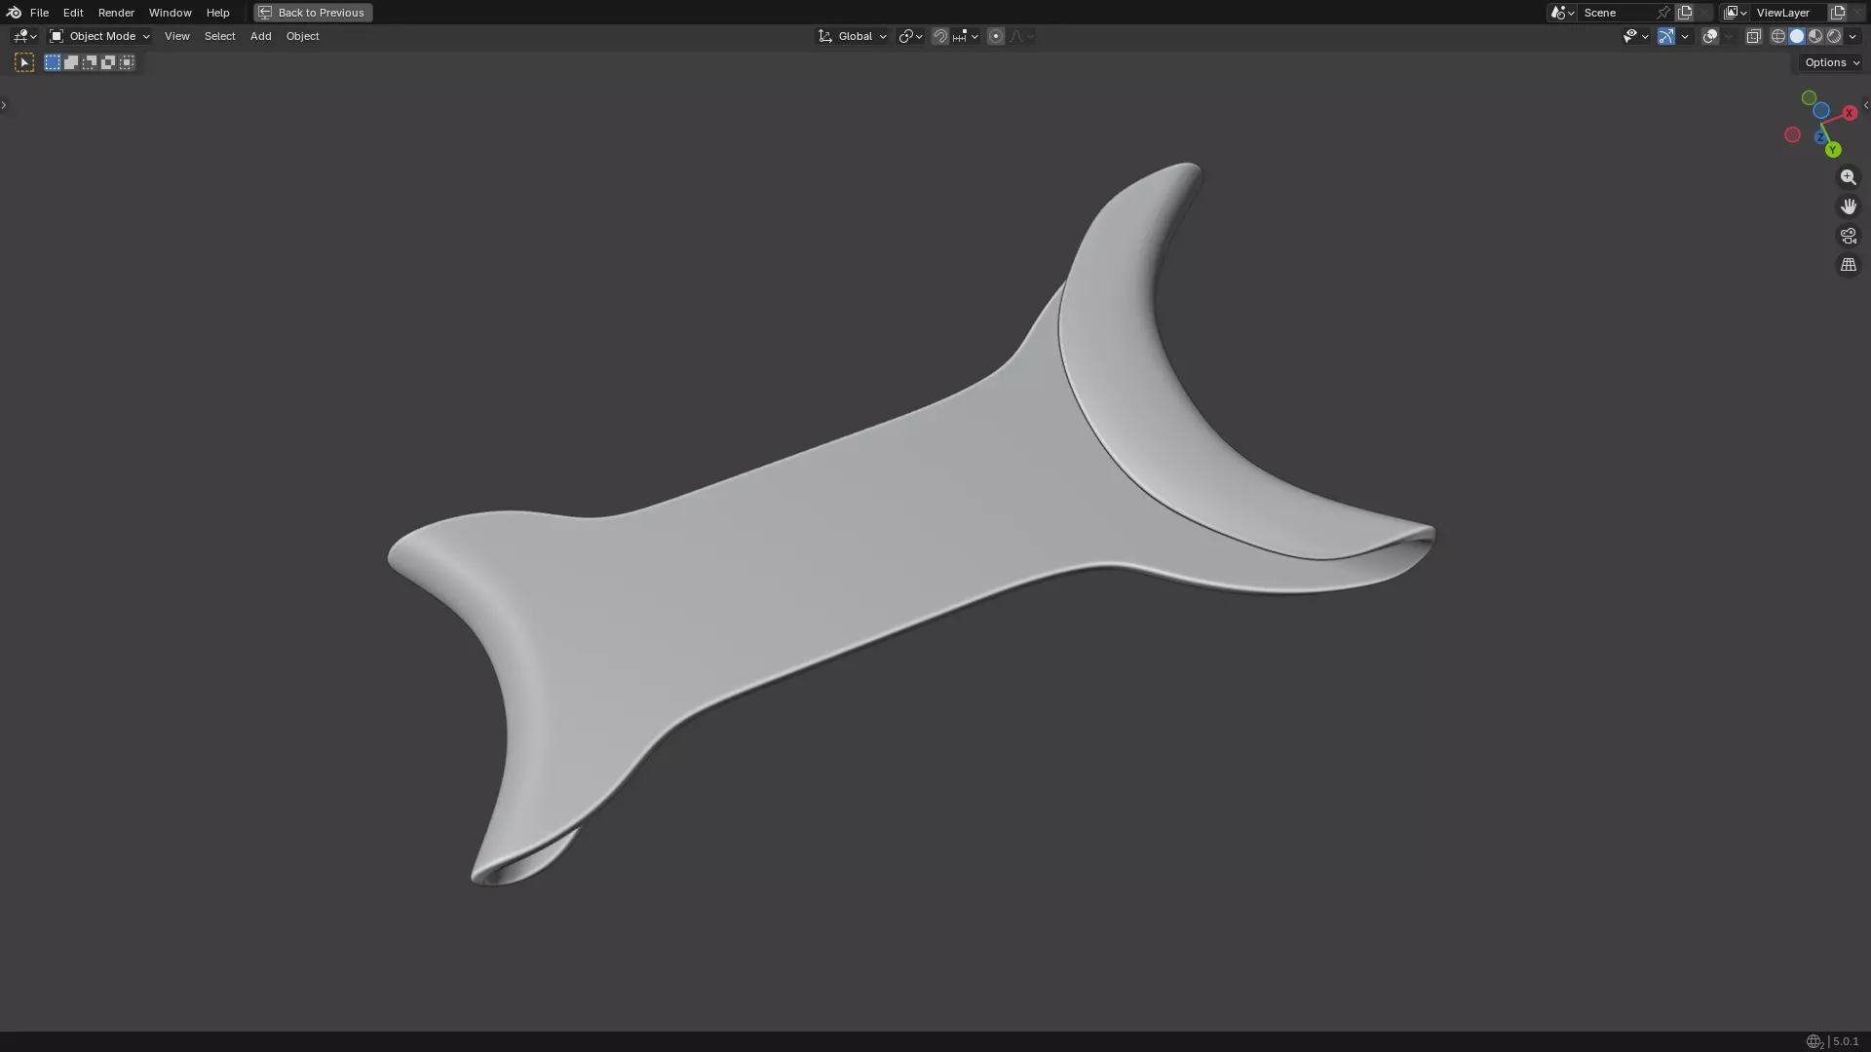Click the pan view hand icon
Viewport: 1871px width, 1052px height.
click(1848, 207)
